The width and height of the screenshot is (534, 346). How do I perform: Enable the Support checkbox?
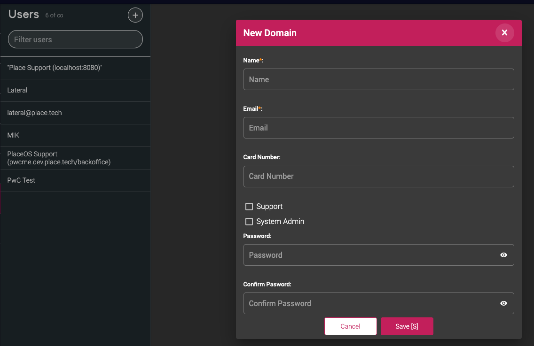249,206
